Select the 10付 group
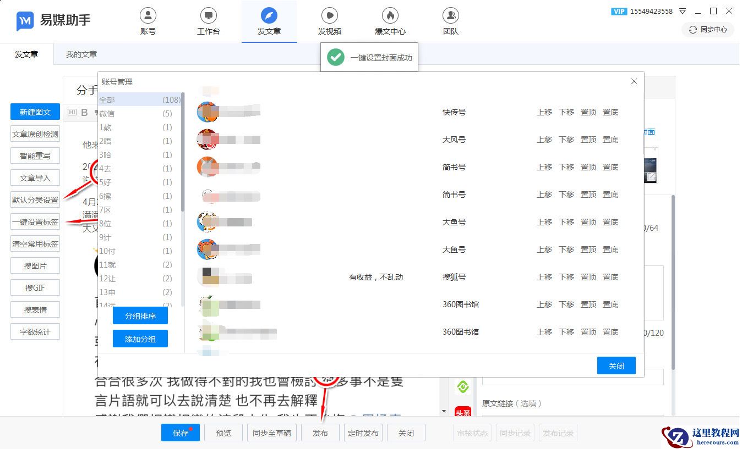This screenshot has width=742, height=449. pyautogui.click(x=140, y=251)
